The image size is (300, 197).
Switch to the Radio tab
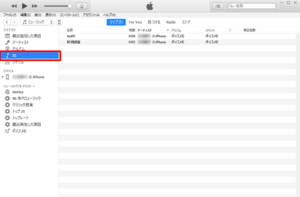[x=171, y=22]
